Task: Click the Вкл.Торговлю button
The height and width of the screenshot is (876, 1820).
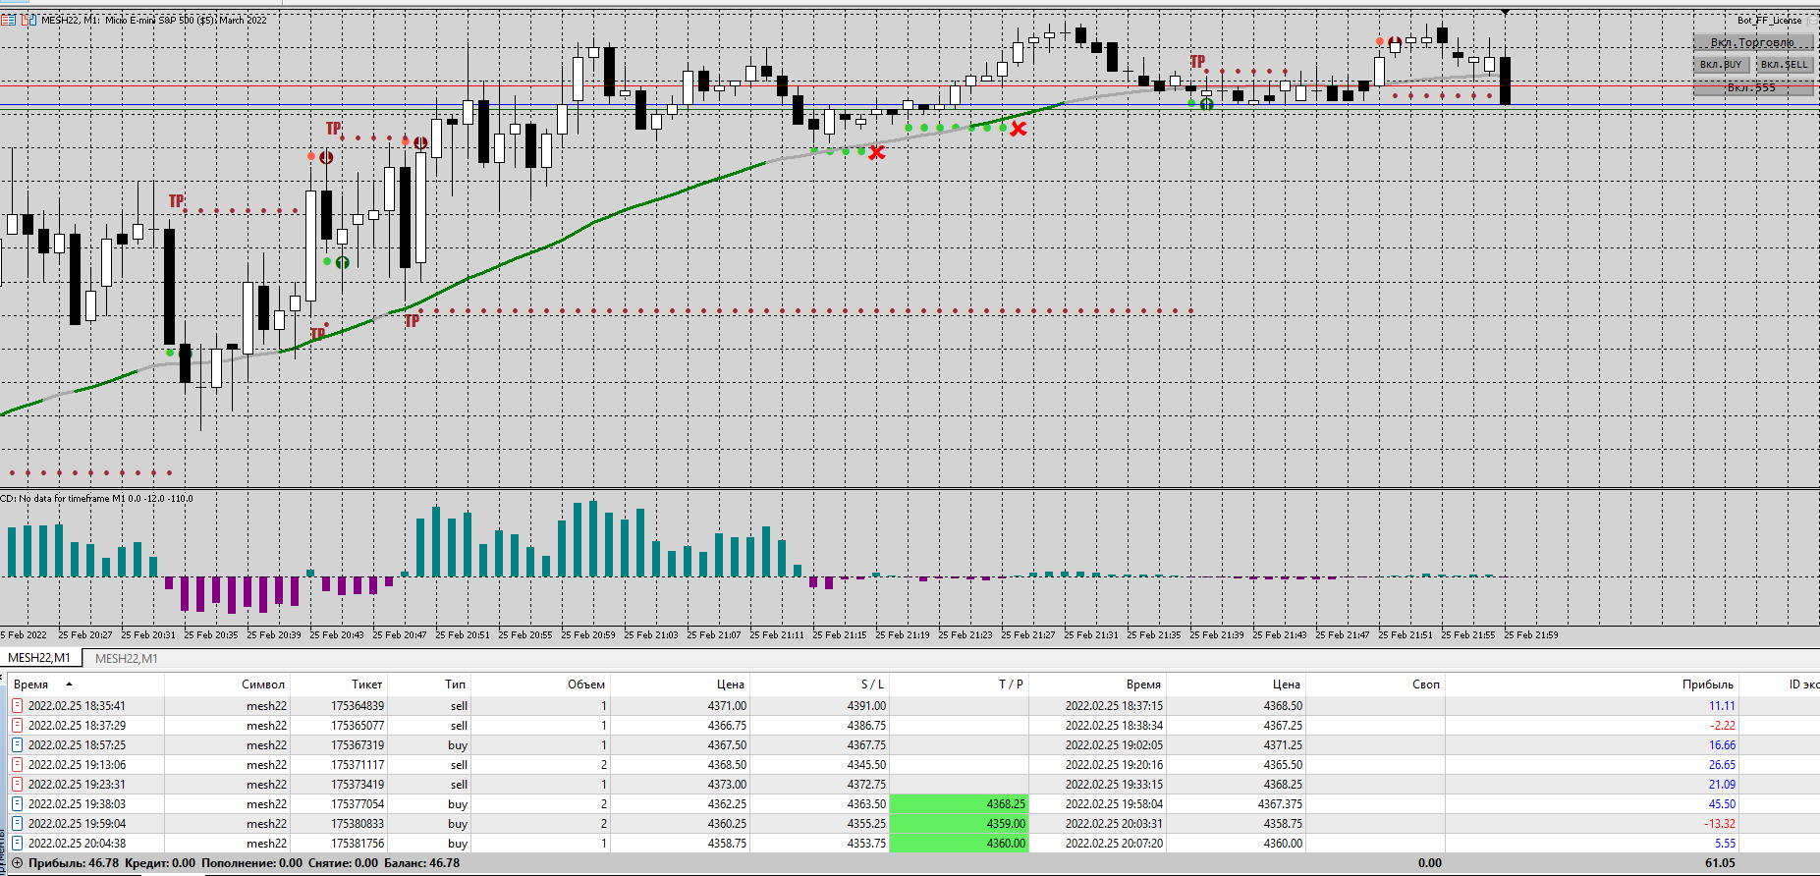Action: tap(1753, 42)
